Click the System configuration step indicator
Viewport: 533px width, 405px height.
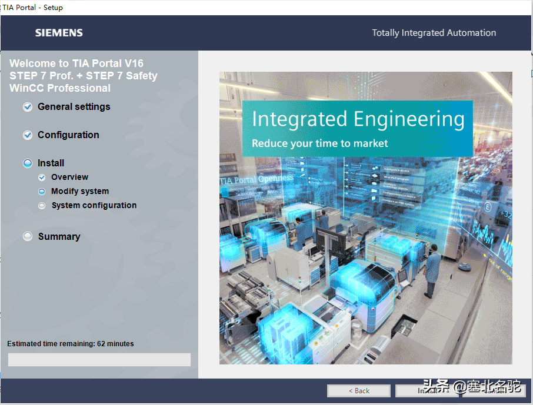(x=42, y=206)
